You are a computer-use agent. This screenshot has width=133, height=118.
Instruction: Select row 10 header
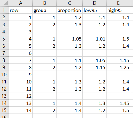(4, 74)
